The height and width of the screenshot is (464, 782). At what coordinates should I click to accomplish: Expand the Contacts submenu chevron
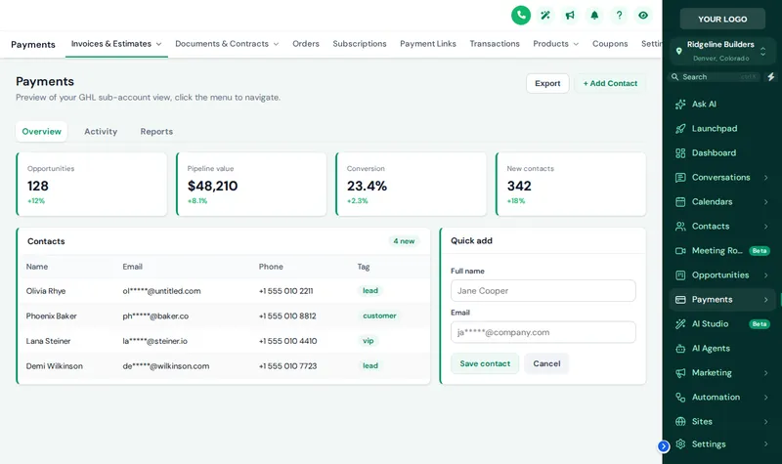coord(765,227)
